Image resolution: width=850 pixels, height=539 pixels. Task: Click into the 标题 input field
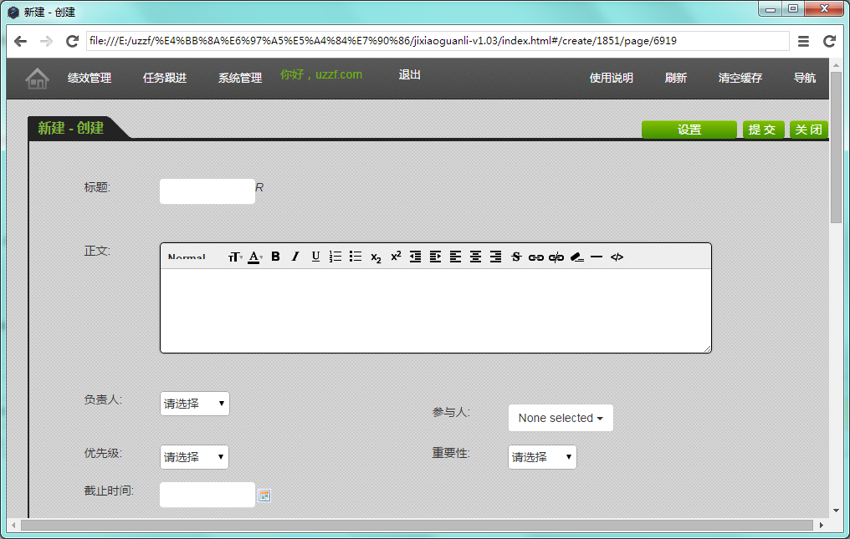click(207, 191)
